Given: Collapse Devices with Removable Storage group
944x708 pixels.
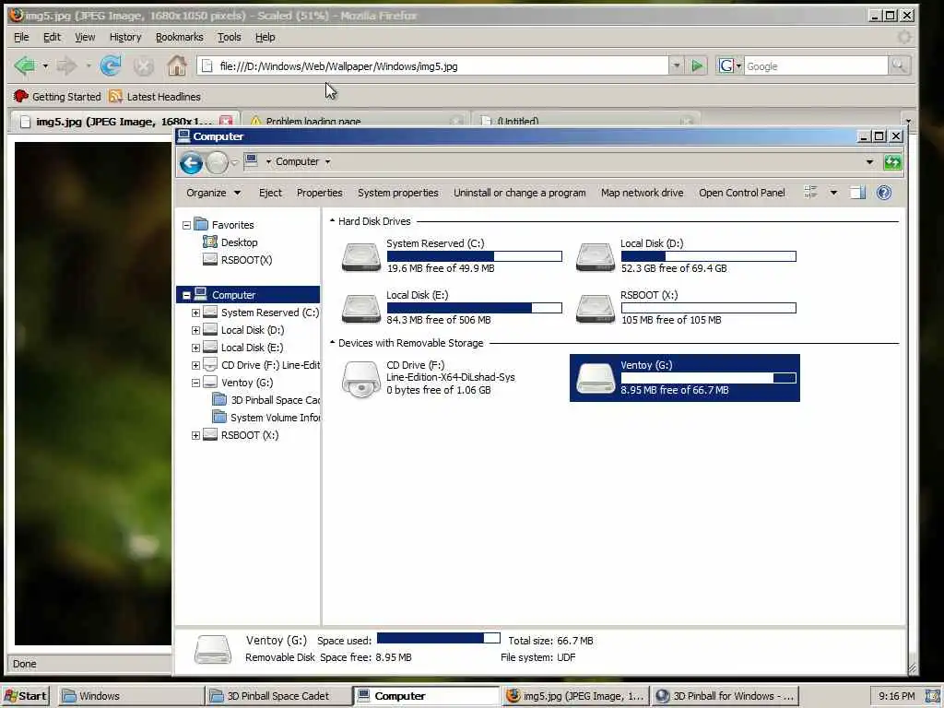Looking at the screenshot, I should point(332,343).
